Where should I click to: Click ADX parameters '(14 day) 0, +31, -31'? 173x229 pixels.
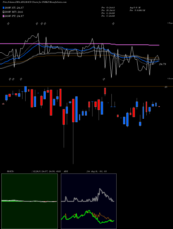click(x=97, y=171)
